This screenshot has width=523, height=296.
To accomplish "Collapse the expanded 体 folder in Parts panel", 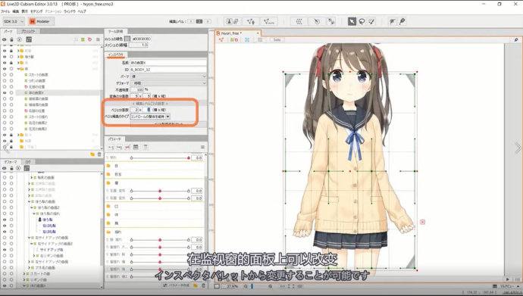I will point(19,69).
